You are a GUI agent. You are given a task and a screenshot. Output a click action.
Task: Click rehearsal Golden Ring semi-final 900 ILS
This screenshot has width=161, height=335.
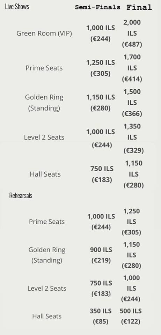(x=101, y=250)
